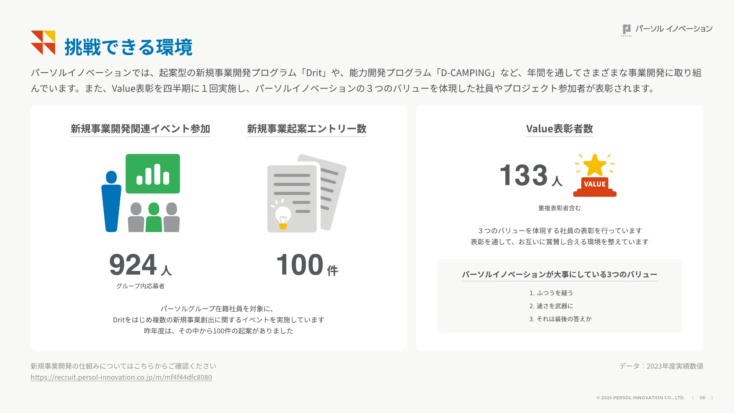The width and height of the screenshot is (734, 413).
Task: Click the 100 件 figure
Action: [307, 265]
